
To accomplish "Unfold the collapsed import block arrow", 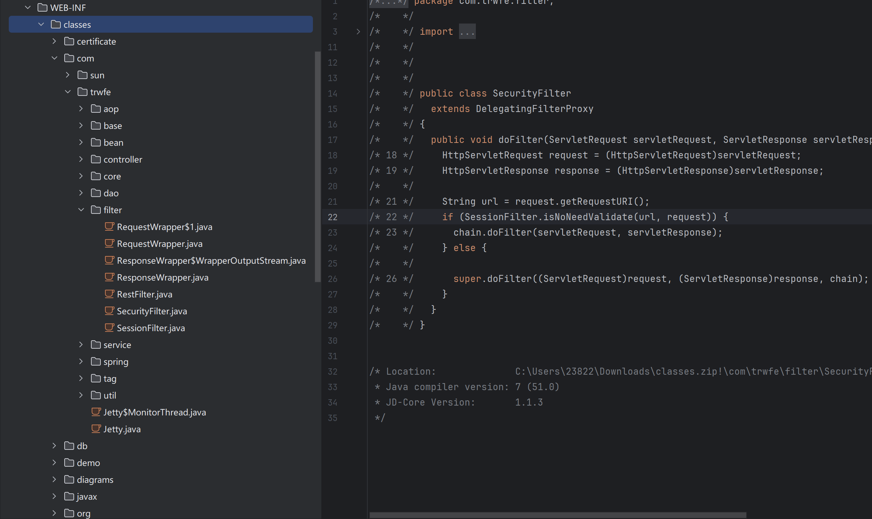I will [358, 32].
